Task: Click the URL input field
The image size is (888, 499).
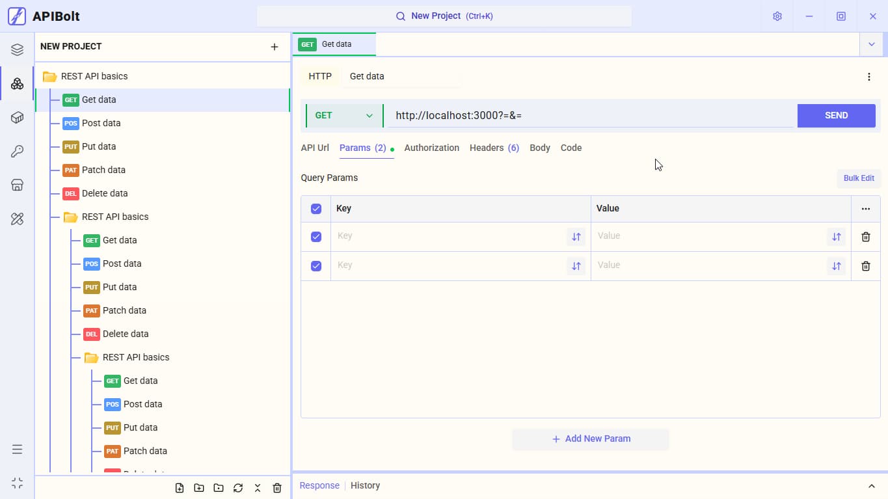Action: click(x=591, y=116)
